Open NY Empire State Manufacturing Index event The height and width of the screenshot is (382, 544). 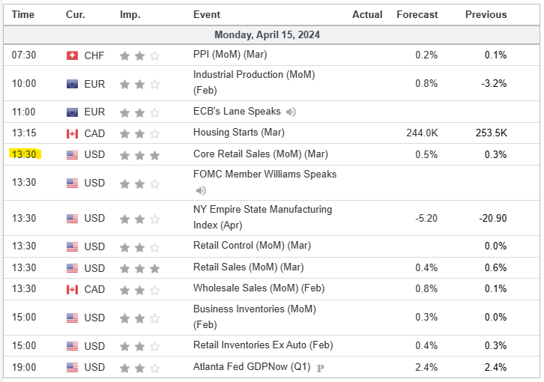click(x=262, y=217)
